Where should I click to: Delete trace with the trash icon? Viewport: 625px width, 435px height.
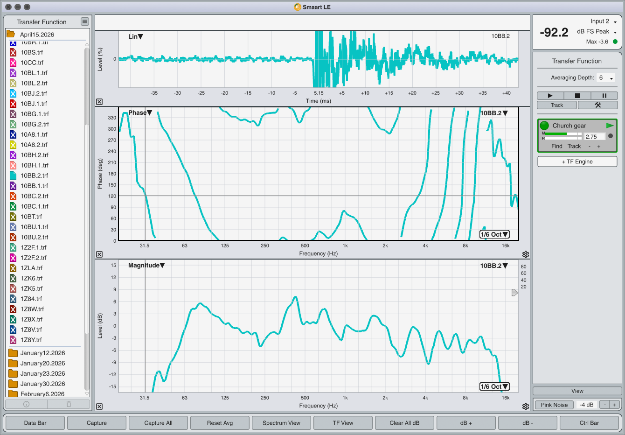click(x=69, y=404)
